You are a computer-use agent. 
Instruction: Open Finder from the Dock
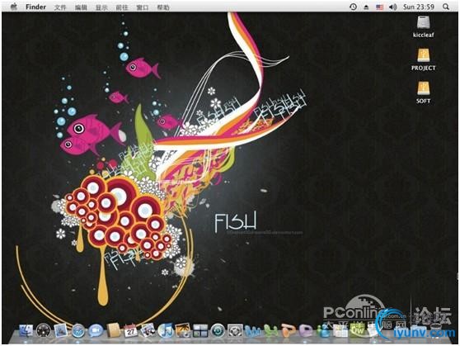(26, 330)
